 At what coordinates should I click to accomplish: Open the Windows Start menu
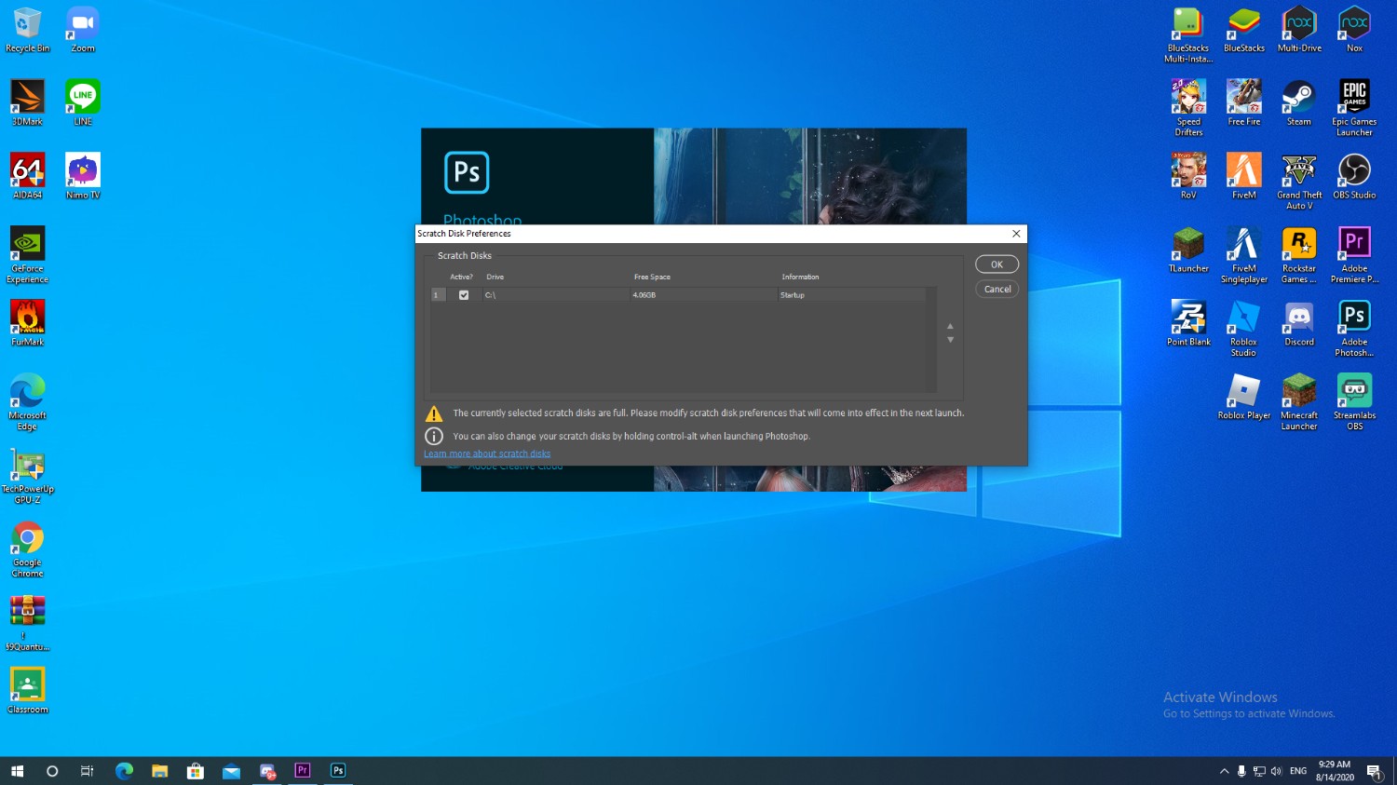click(x=17, y=770)
